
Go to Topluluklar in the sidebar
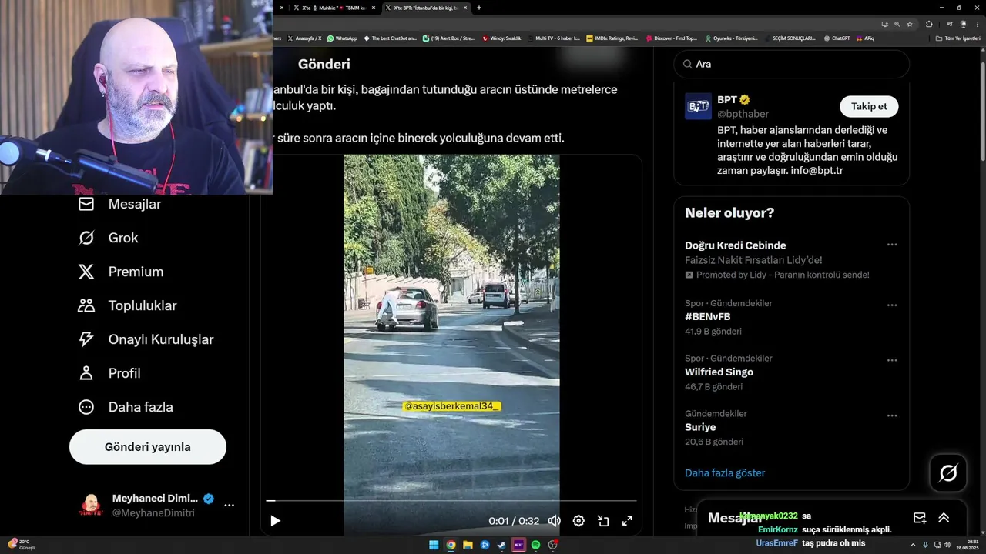click(x=127, y=305)
